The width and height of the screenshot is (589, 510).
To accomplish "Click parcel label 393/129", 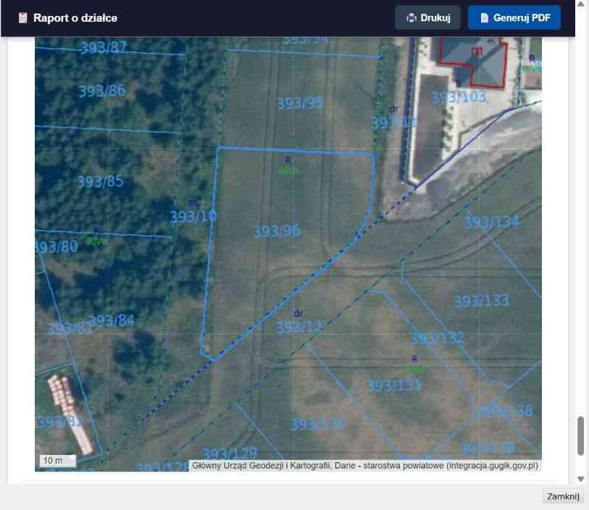I will point(230,453).
